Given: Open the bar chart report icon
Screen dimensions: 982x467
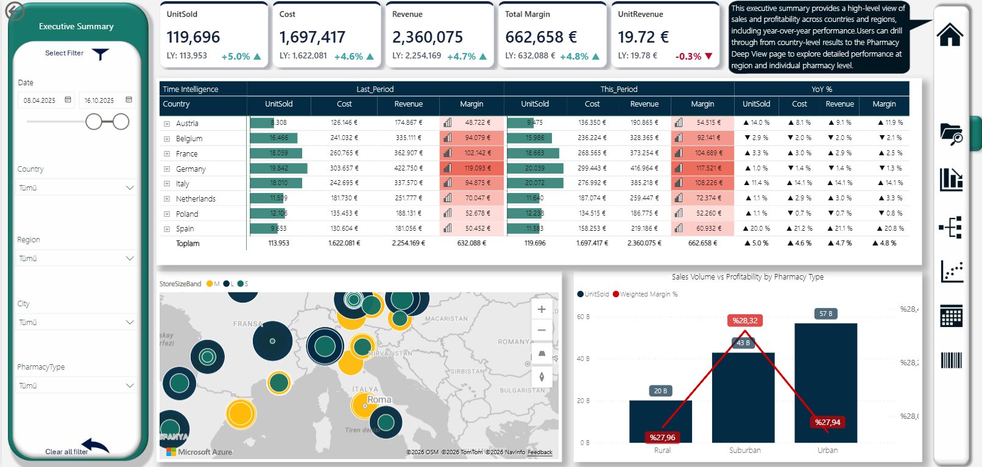Looking at the screenshot, I should pos(951,179).
